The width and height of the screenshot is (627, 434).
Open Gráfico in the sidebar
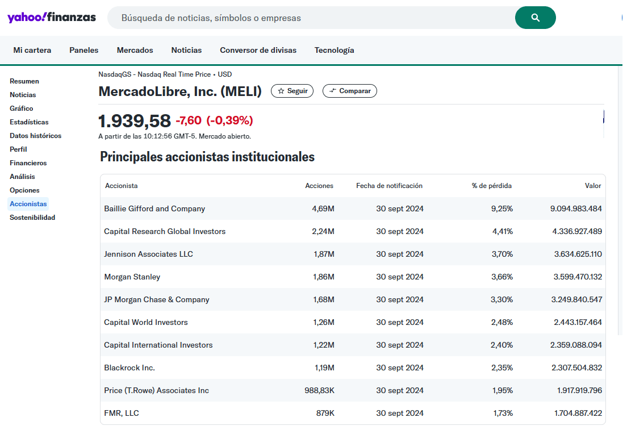[22, 108]
